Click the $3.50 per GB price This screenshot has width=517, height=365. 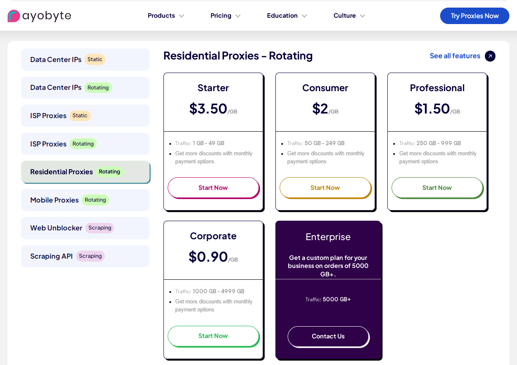tap(213, 109)
